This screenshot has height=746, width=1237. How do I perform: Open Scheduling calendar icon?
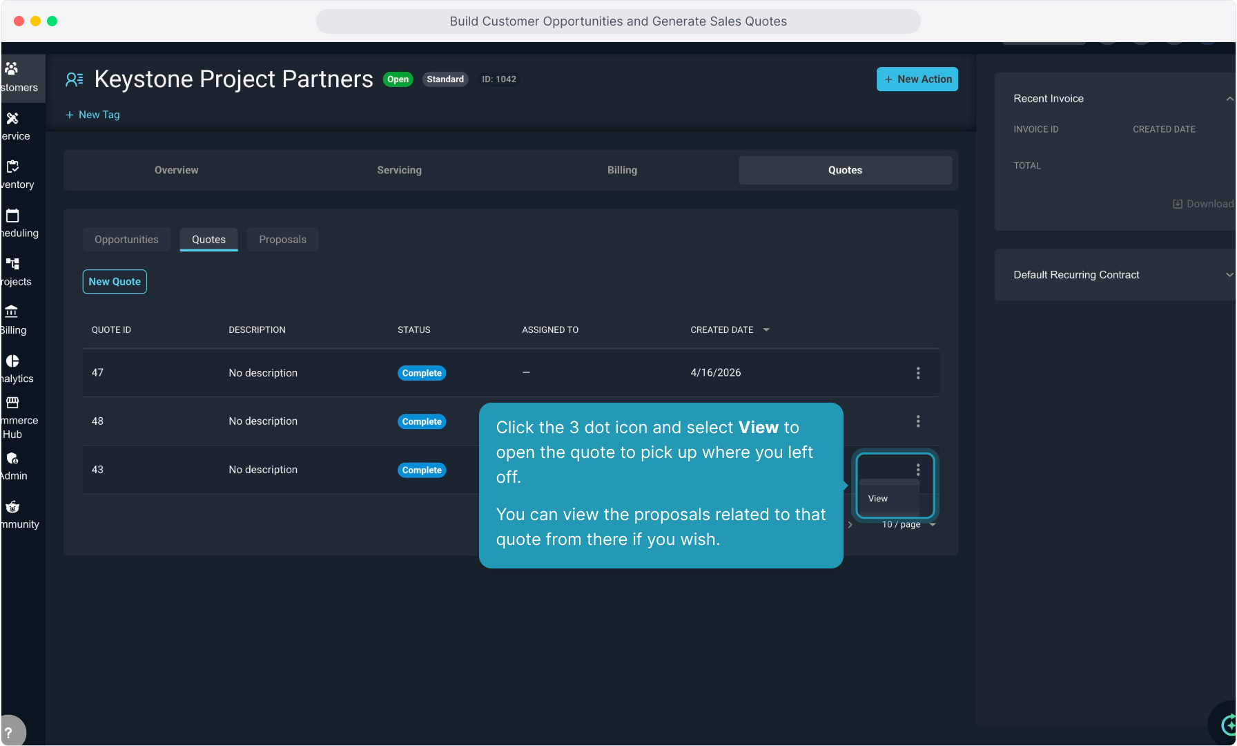pyautogui.click(x=12, y=216)
